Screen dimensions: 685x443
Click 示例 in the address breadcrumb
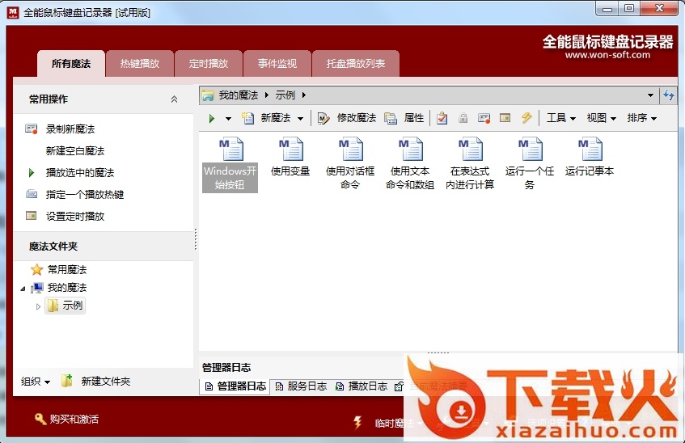(285, 95)
